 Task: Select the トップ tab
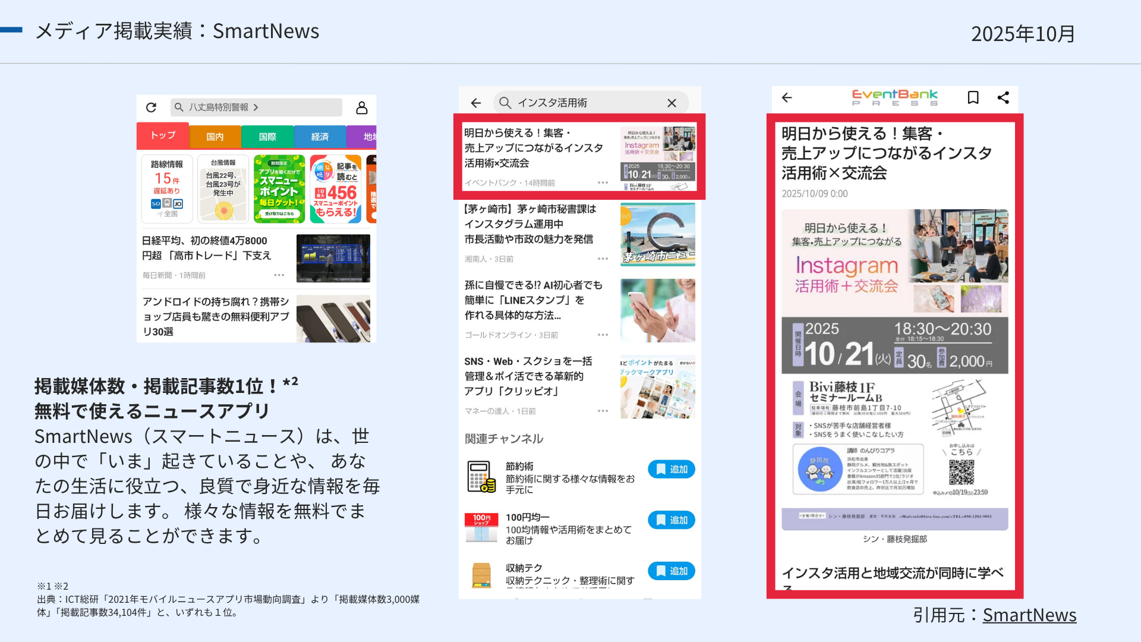(x=163, y=136)
